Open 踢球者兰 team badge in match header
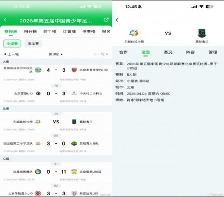This screenshot has height=197, width=224. coord(202,33)
